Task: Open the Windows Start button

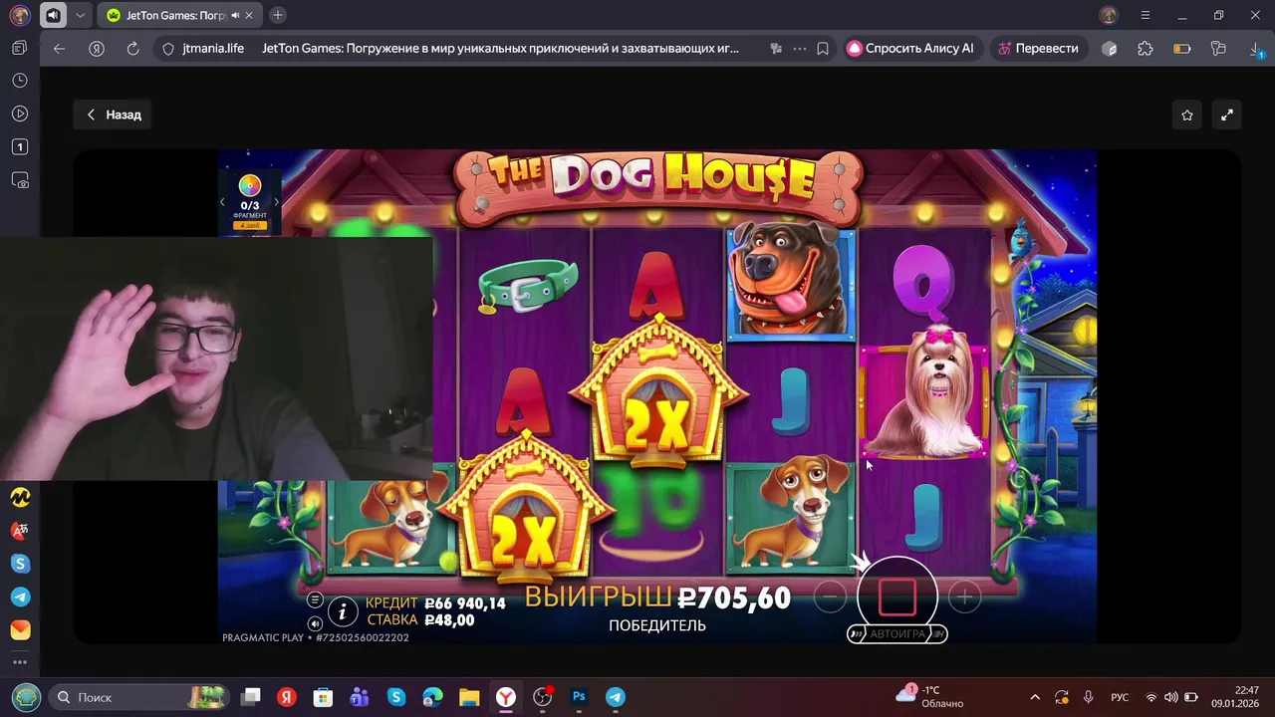Action: (27, 697)
